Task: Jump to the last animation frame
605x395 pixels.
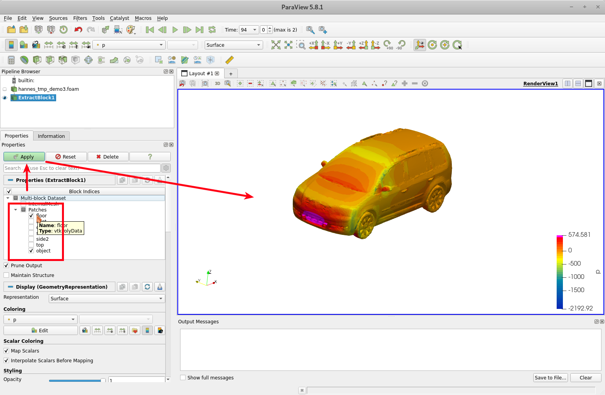Action: (x=200, y=30)
